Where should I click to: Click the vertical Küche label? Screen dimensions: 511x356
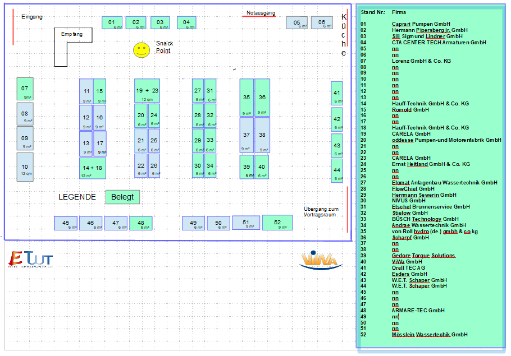click(x=344, y=35)
